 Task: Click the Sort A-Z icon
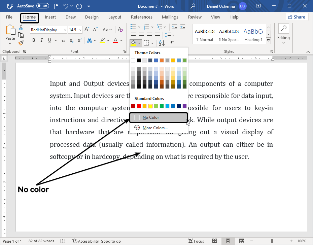click(162, 43)
